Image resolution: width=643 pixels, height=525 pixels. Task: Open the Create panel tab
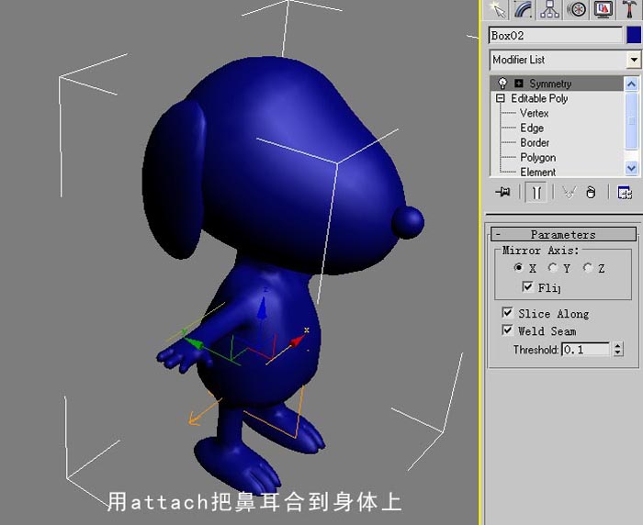pyautogui.click(x=498, y=9)
